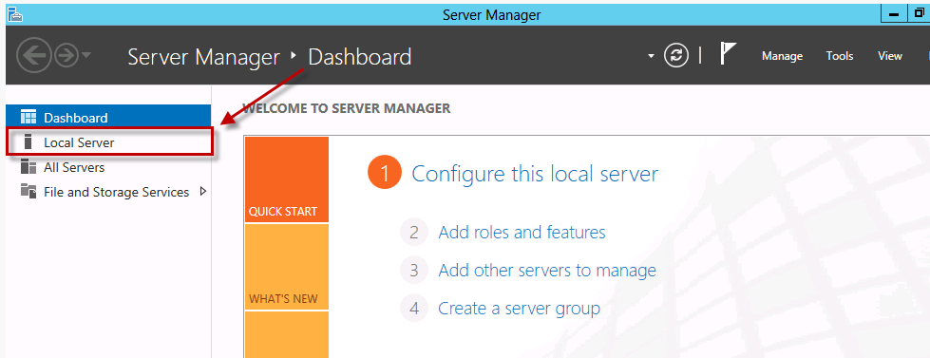Click Create a server group link
Image resolution: width=930 pixels, height=358 pixels.
(519, 309)
